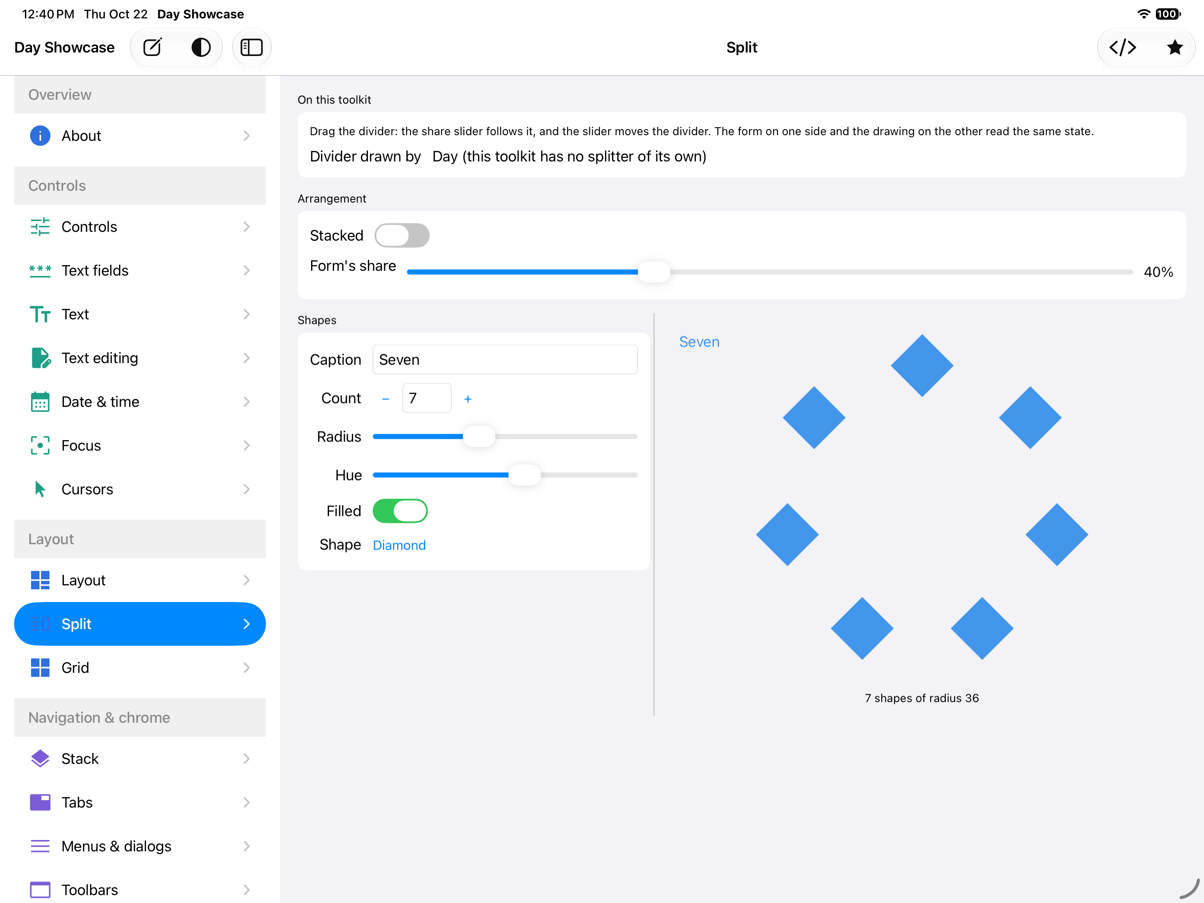
Task: Expand the Text editing row chevron
Action: (x=247, y=357)
